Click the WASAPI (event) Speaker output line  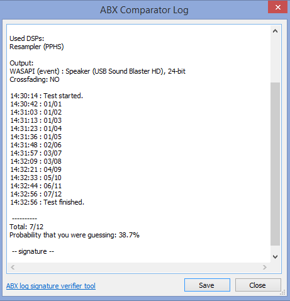pos(98,71)
